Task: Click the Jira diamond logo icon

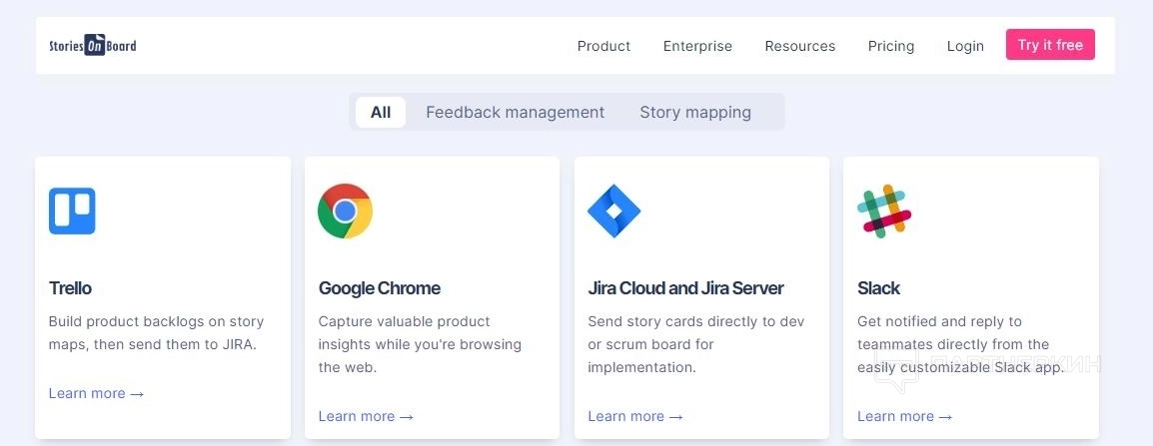Action: [x=613, y=211]
